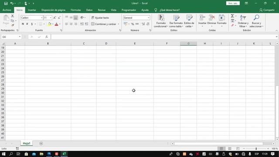Align text to the right
The height and width of the screenshot is (157, 279).
coord(75,24)
